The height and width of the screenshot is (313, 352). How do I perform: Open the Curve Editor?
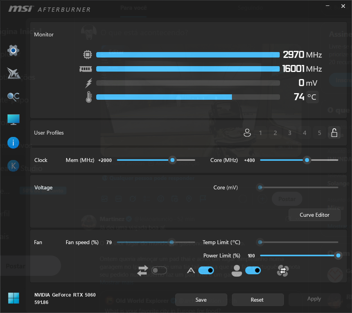314,215
